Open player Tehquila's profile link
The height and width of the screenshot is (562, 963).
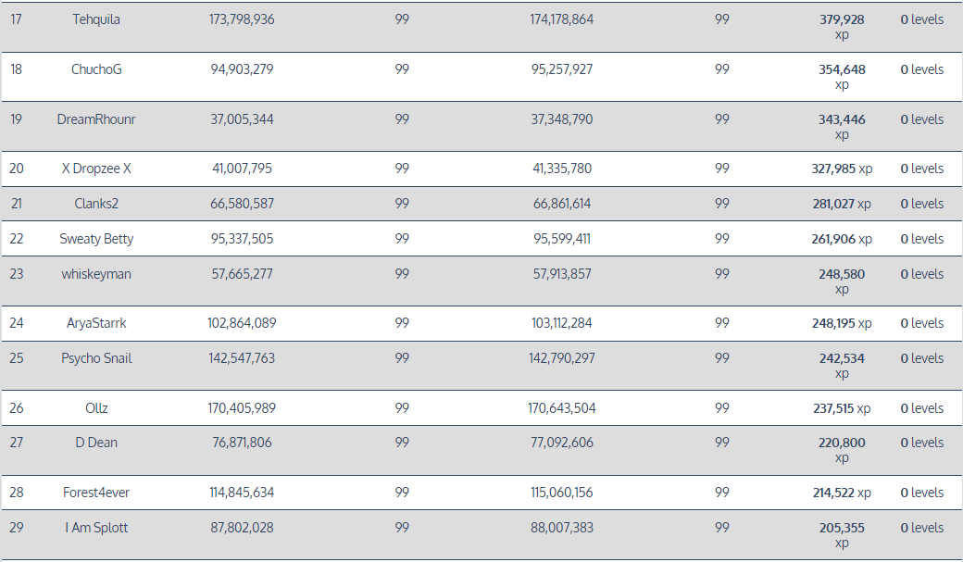coord(96,19)
